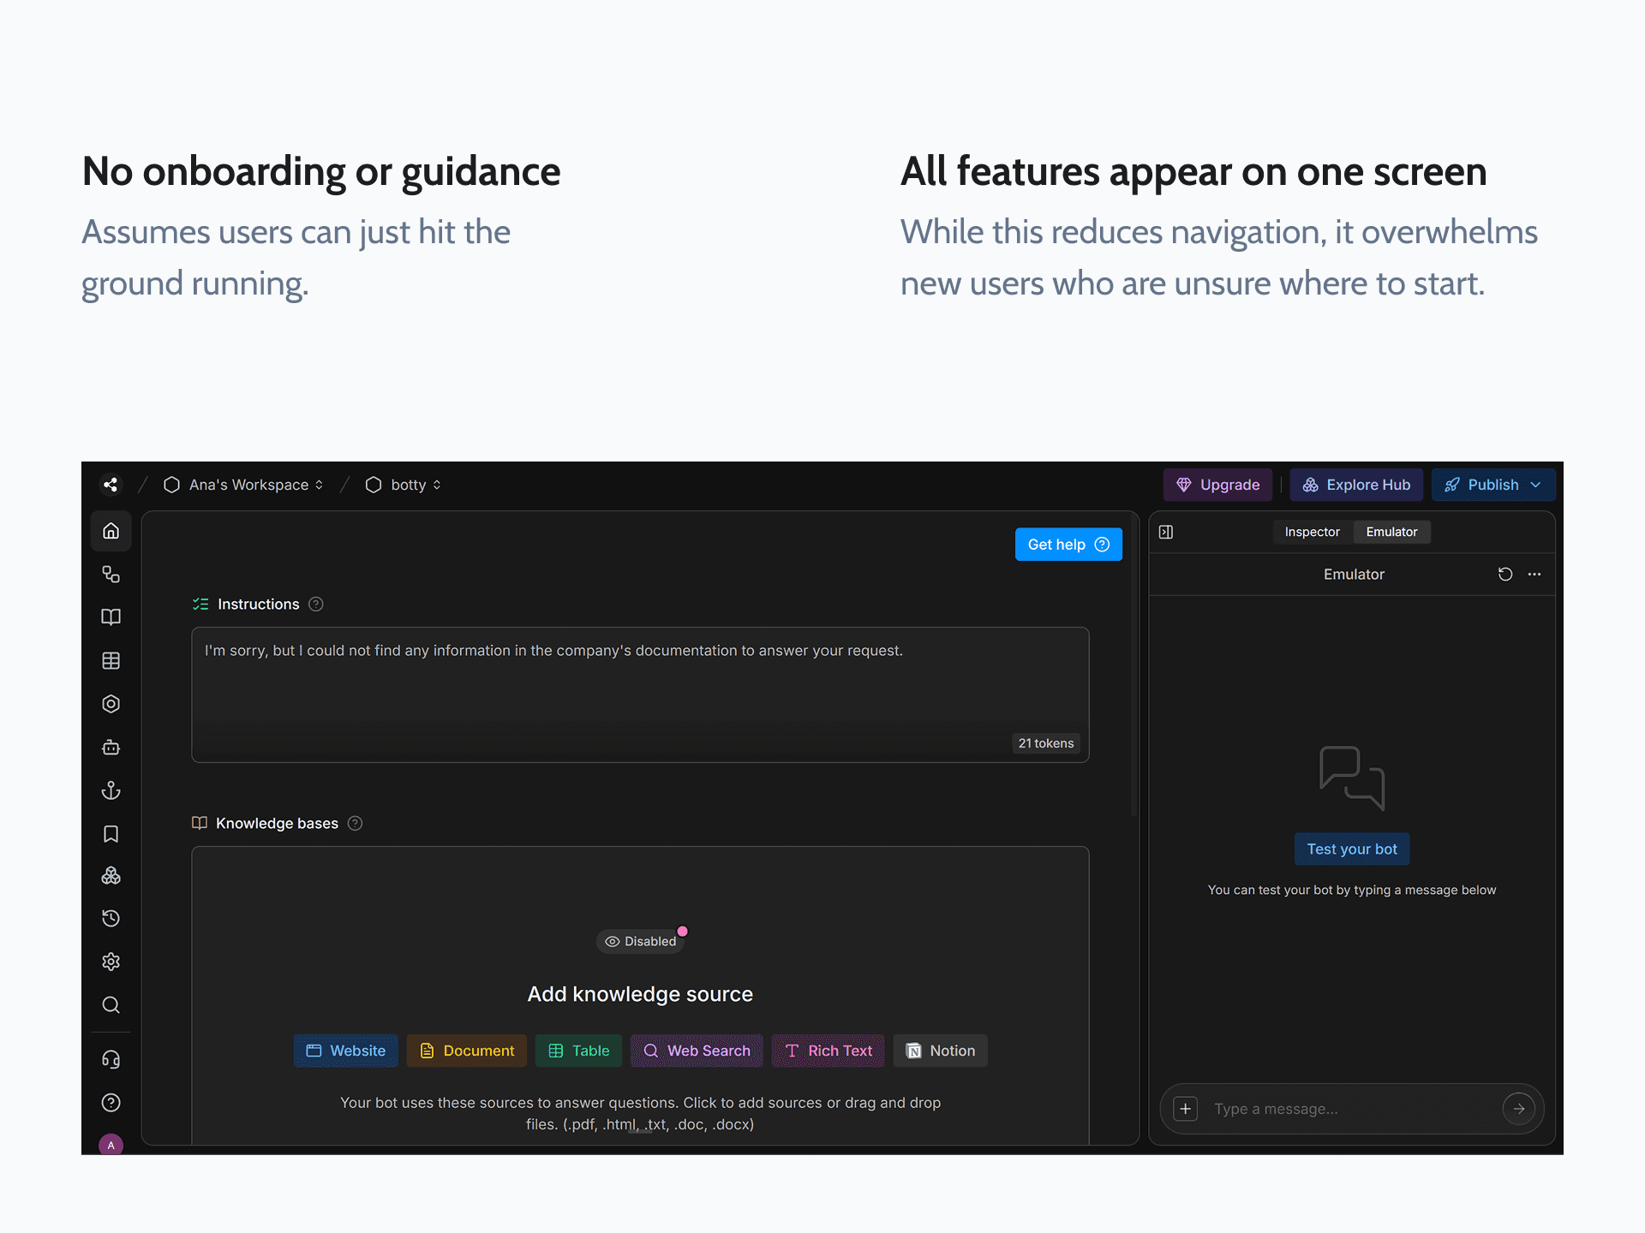
Task: Open the settings gear in sidebar
Action: (111, 962)
